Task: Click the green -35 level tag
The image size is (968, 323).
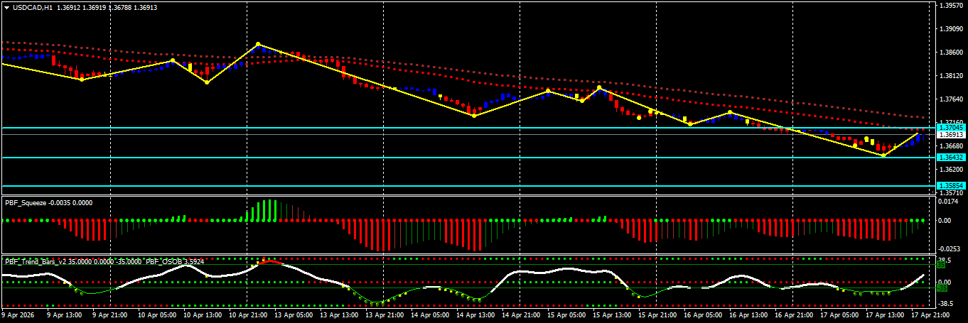Action: 942,288
